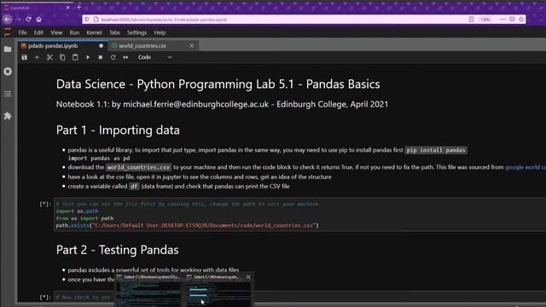Viewport: 546px width, 307px height.
Task: Cut the selected cell with the scissors icon
Action: [x=49, y=57]
